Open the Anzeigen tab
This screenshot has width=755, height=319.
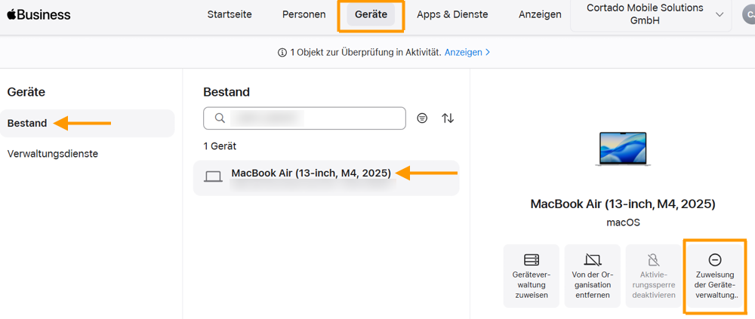(540, 14)
